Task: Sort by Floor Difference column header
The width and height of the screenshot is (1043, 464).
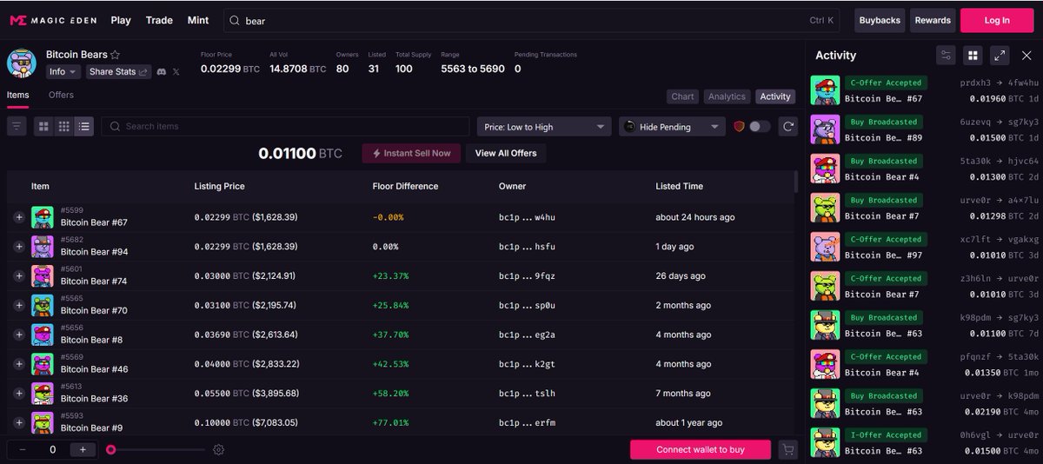Action: pyautogui.click(x=405, y=186)
